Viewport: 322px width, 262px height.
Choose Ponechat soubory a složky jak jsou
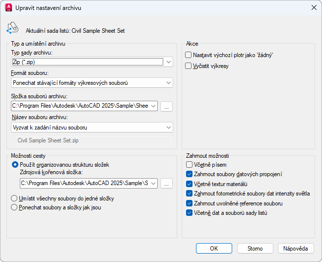click(14, 207)
